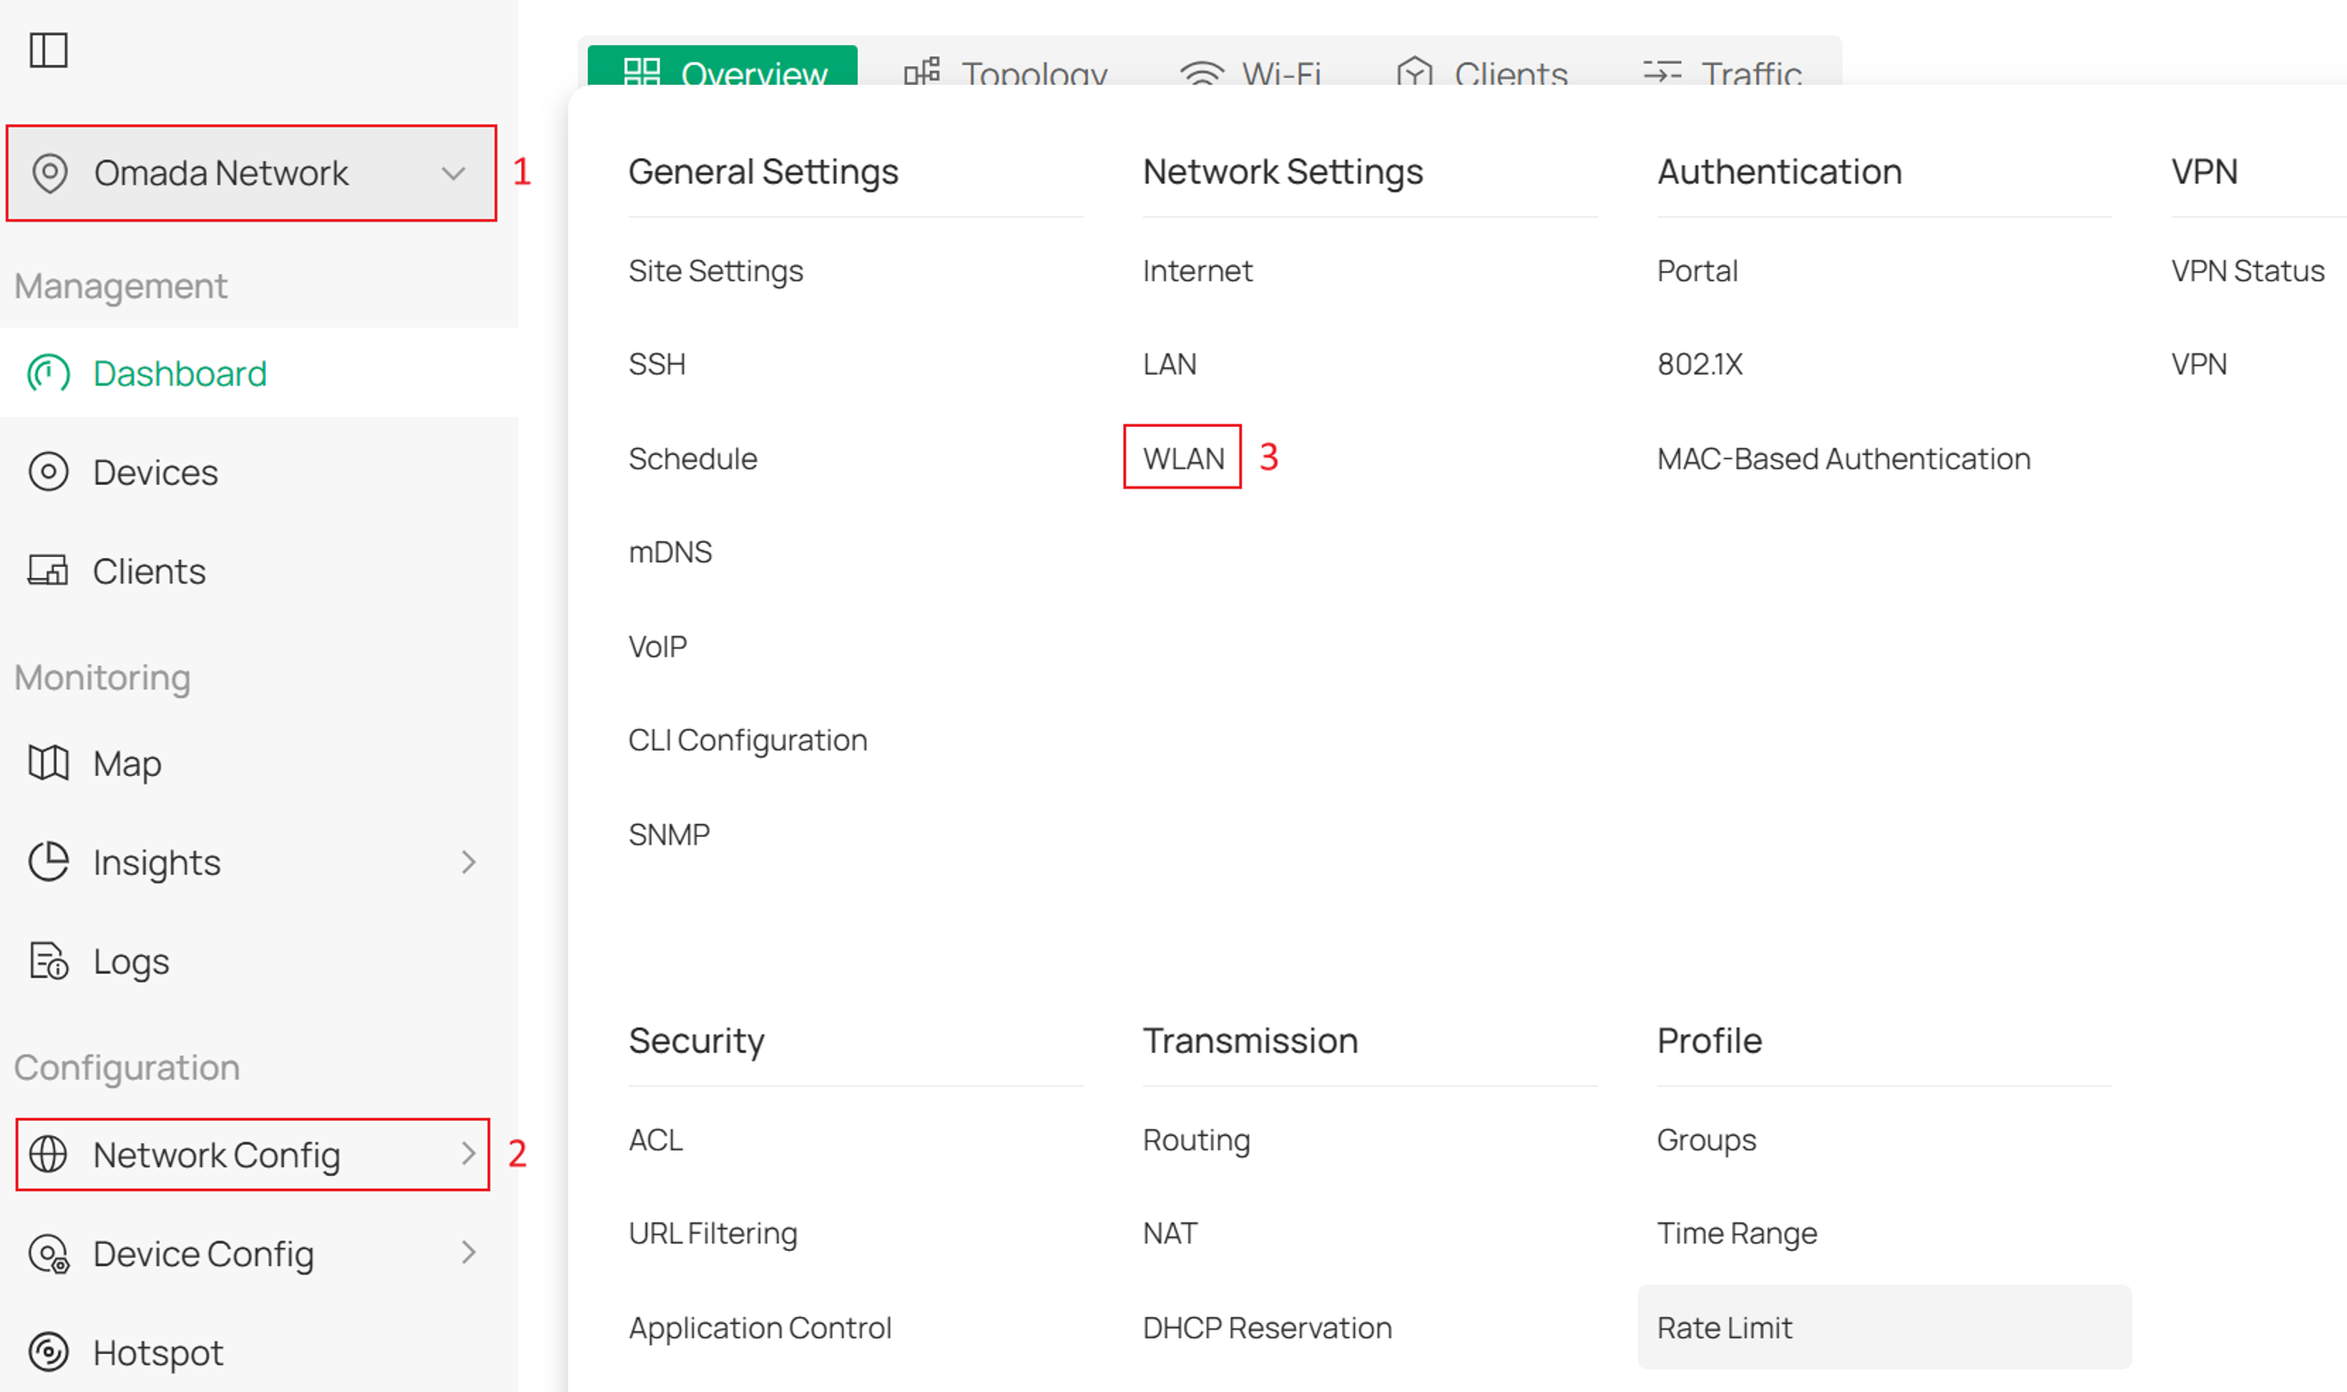
Task: Click the Clients monitor icon in sidebar
Action: pyautogui.click(x=48, y=571)
